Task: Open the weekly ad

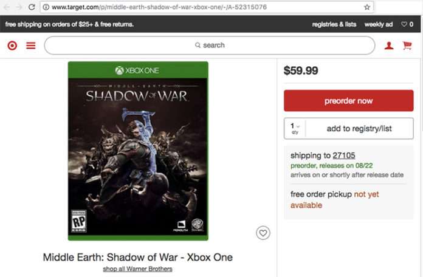Action: click(x=378, y=24)
